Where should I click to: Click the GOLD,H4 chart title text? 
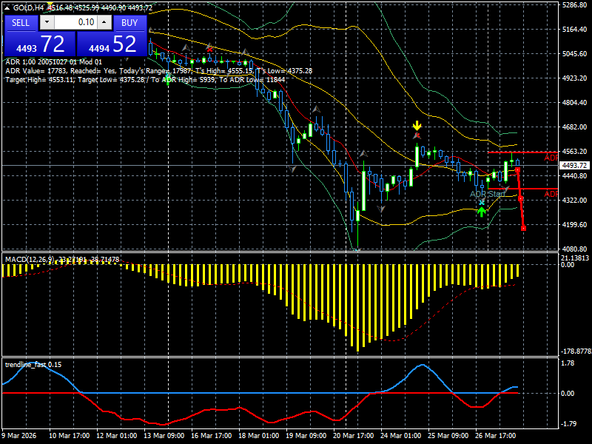pyautogui.click(x=29, y=7)
